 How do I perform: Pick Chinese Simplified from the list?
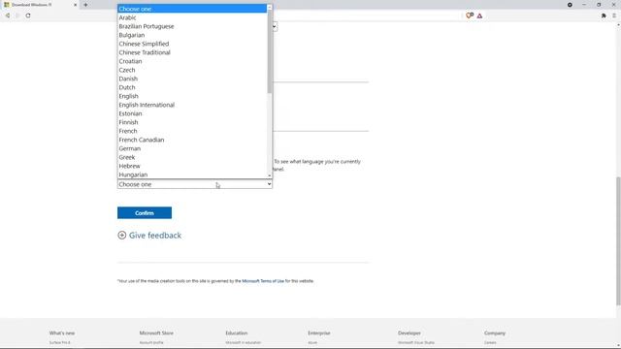click(192, 44)
